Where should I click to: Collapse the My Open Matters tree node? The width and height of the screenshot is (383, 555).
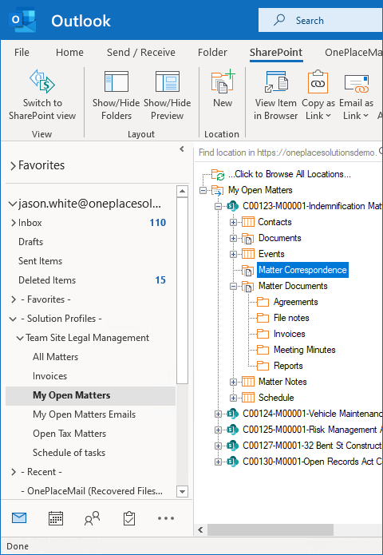click(203, 190)
